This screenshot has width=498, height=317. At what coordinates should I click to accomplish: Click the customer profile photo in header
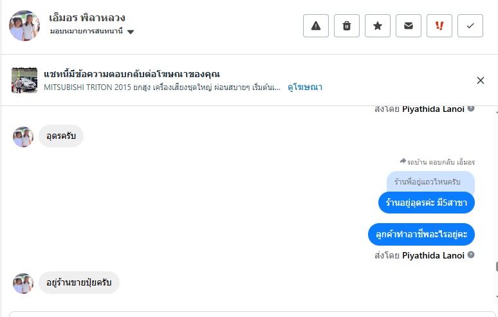pyautogui.click(x=24, y=26)
